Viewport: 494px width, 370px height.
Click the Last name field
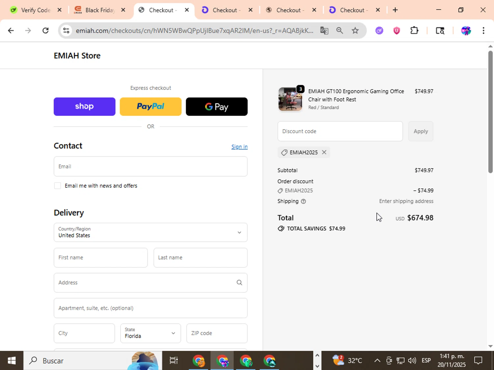click(201, 258)
